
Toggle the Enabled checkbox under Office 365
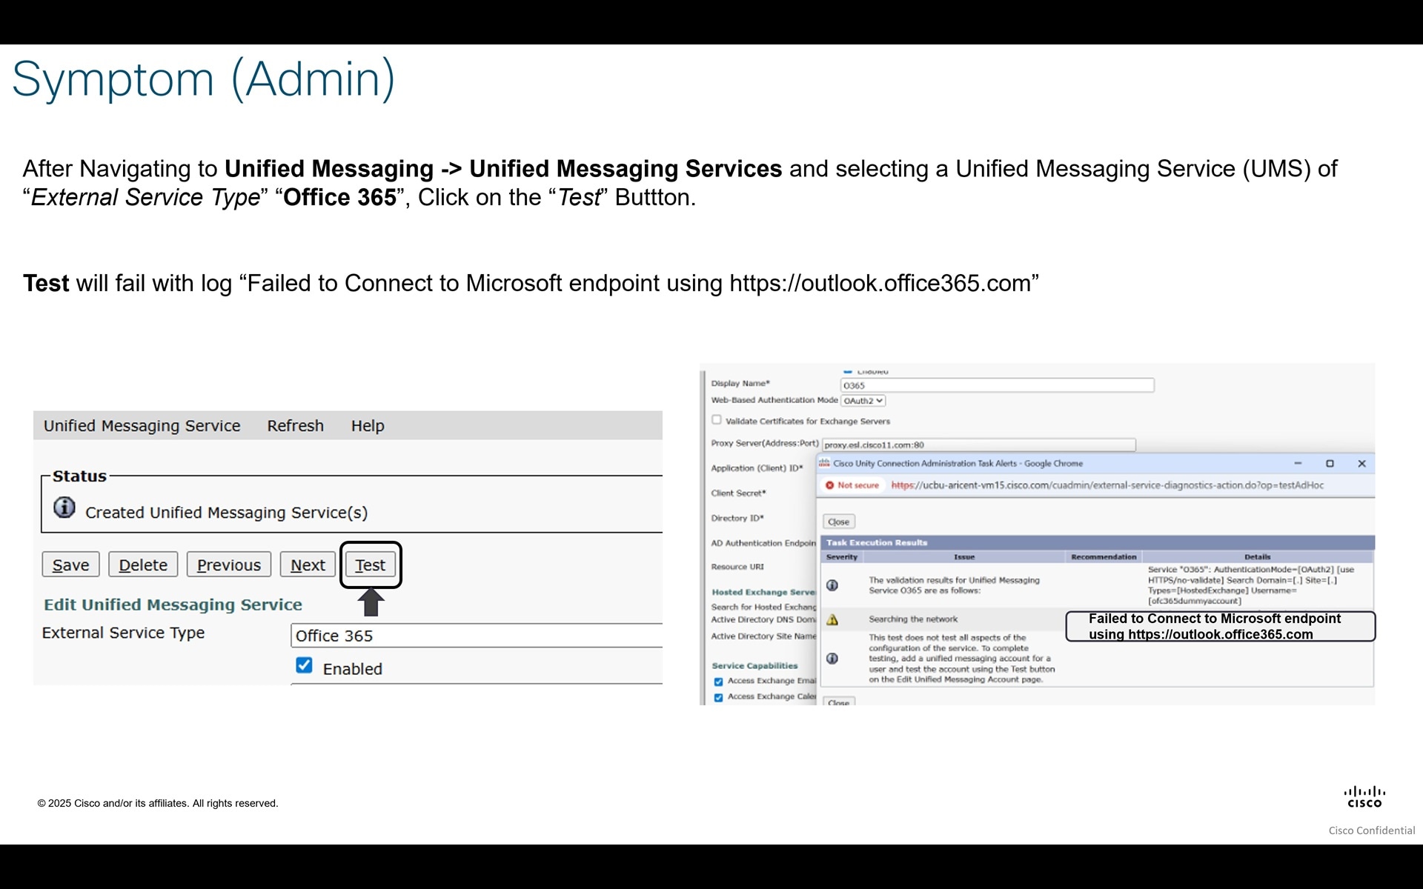304,665
